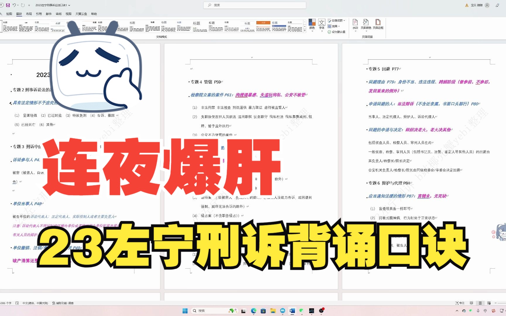Viewport: 506px width, 316px height.
Task: Click the Word icon in the taskbar
Action: (292, 311)
